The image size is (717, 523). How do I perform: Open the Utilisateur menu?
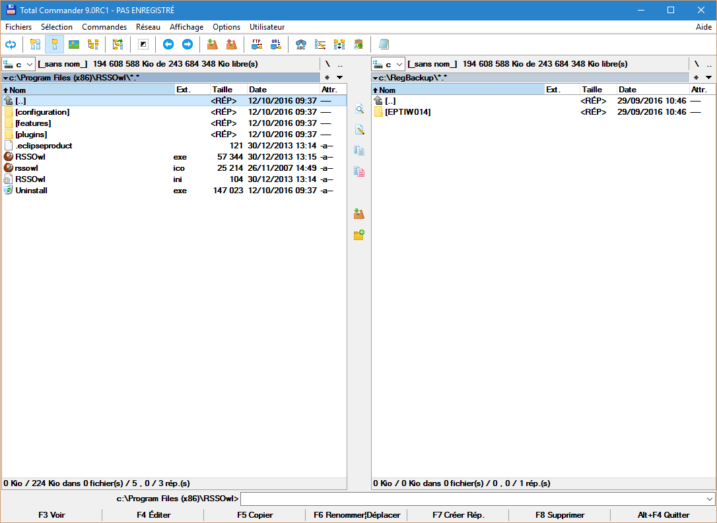coord(267,27)
